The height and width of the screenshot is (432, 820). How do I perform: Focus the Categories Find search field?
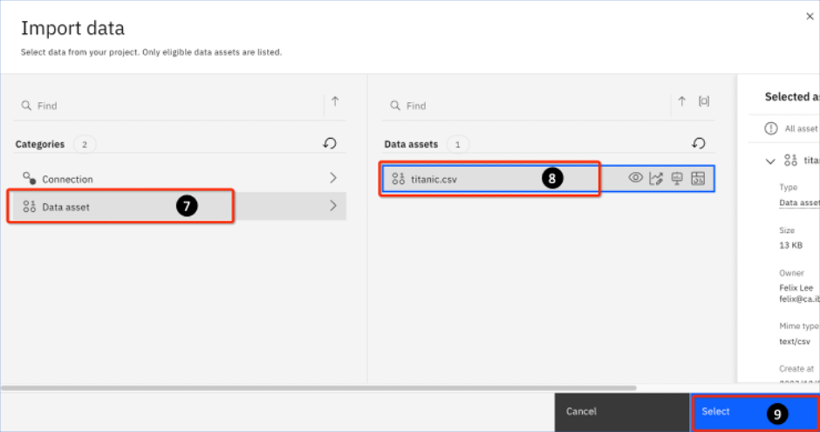pos(168,106)
